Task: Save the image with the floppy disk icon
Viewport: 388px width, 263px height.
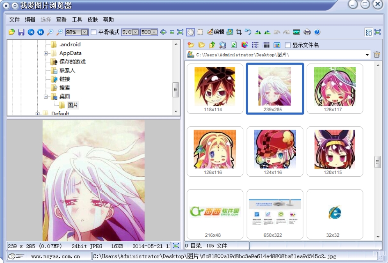Action: point(21,32)
